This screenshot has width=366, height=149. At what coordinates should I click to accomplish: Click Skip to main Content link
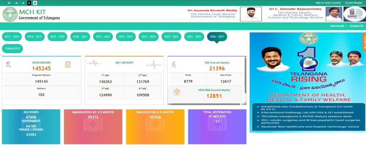[x=328, y=3]
